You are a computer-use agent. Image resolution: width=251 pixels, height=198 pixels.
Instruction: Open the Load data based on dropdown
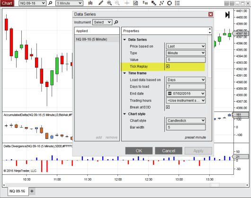186,80
